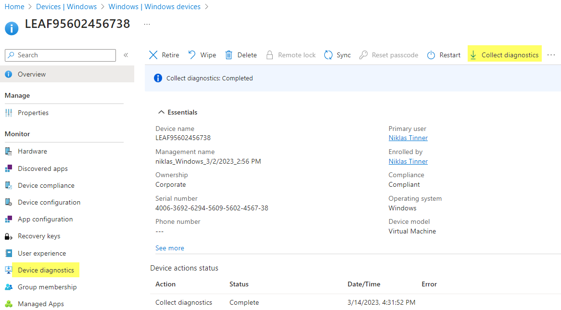
Task: Click the Wipe undo-arrow icon
Action: coord(192,55)
